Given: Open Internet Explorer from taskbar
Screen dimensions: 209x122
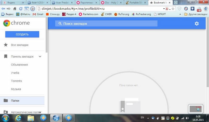Looking at the screenshot, I should click(x=19, y=118).
